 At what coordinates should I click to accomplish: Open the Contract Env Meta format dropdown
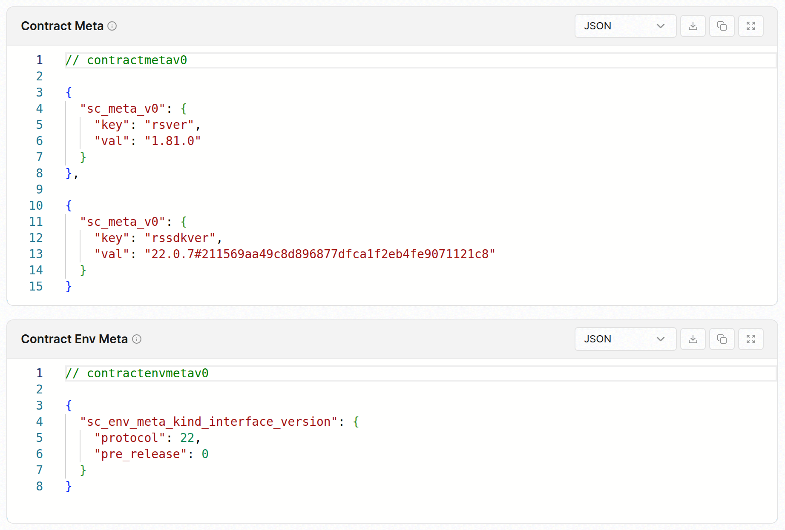[625, 339]
